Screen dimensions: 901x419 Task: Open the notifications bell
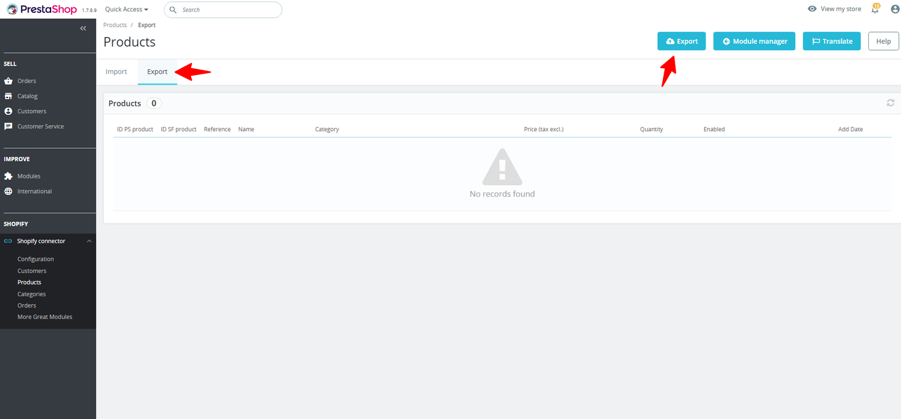click(875, 9)
